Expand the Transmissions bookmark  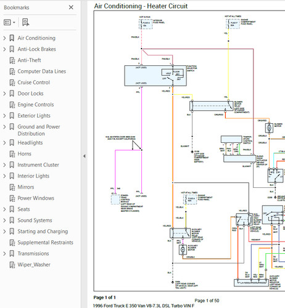point(4,254)
